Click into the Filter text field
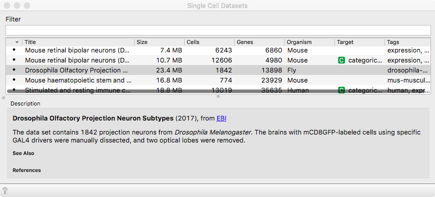Screen dimensions: 435x197 (x=218, y=30)
